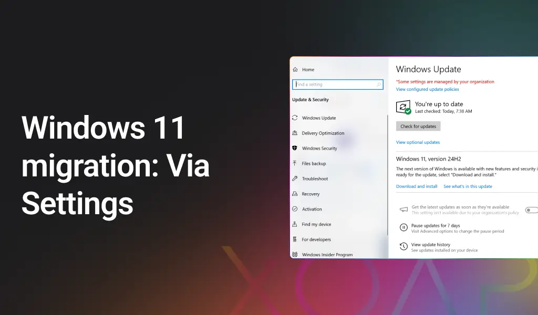Screen dimensions: 538x315
Task: Open For developers from the sidebar
Action: [295, 239]
